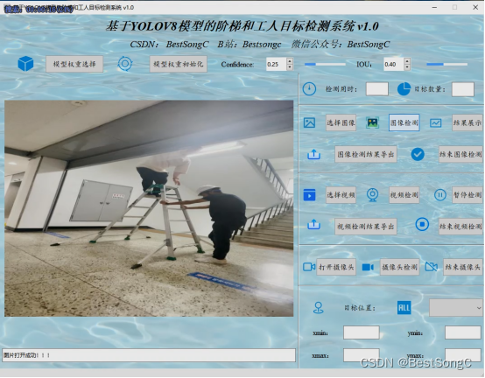This screenshot has width=485, height=378.
Task: Maximize the detection system window
Action: click(x=454, y=7)
